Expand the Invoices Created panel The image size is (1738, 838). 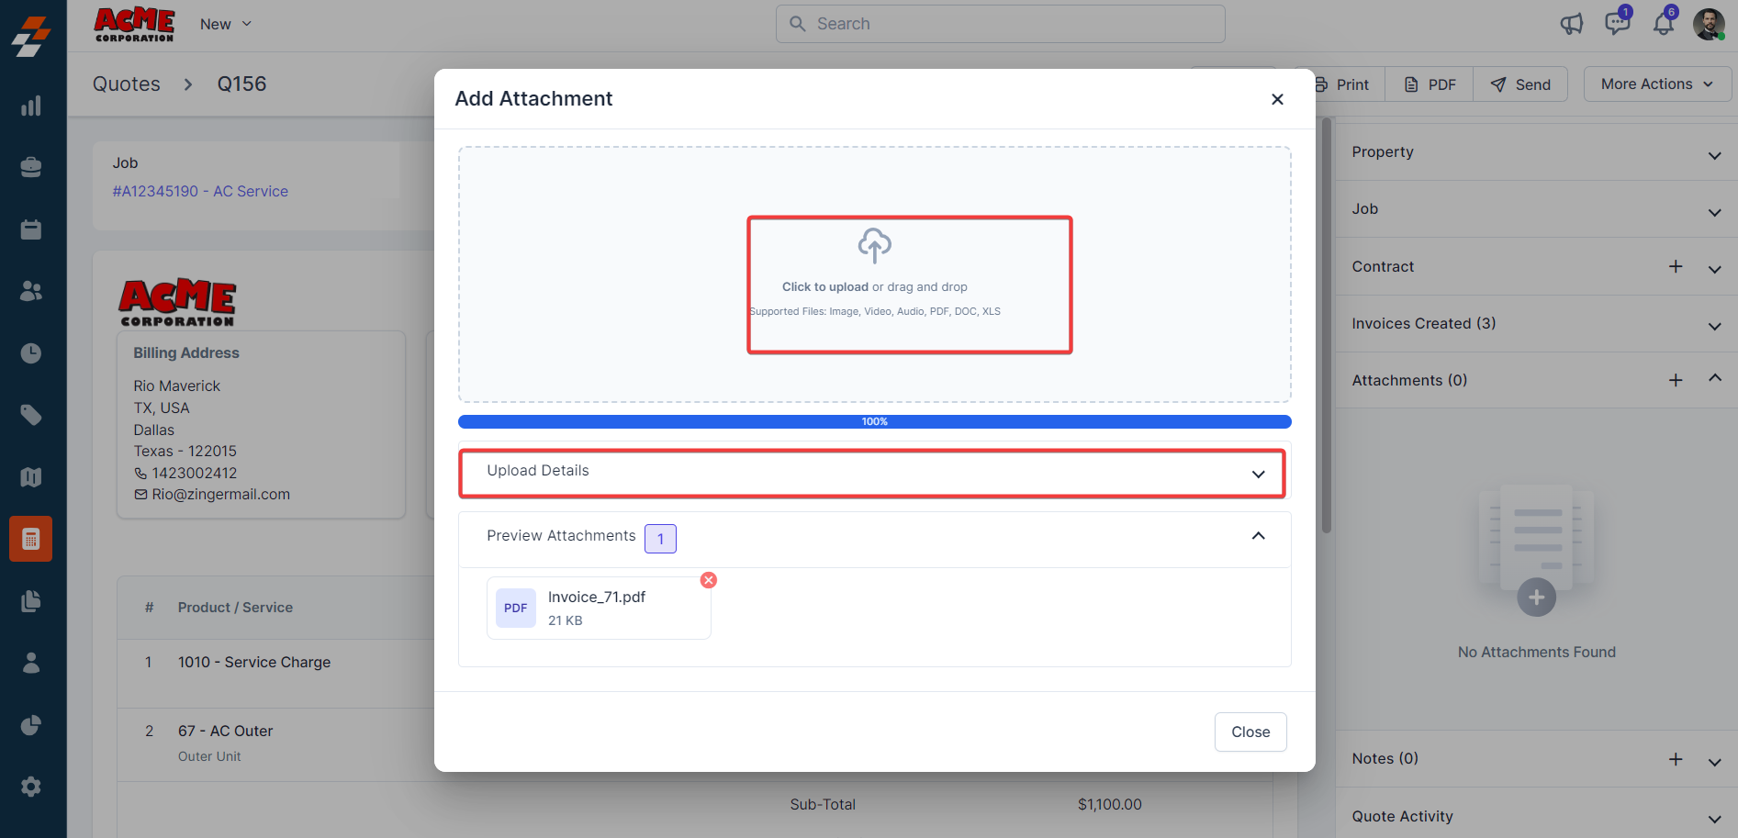pyautogui.click(x=1536, y=324)
